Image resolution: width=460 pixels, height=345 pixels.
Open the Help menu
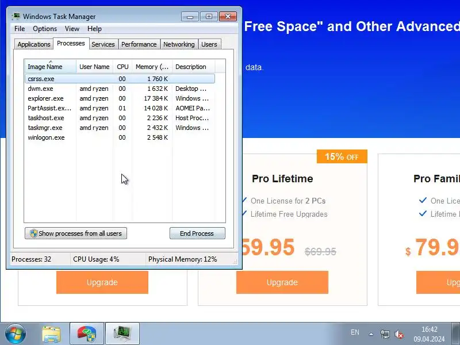pos(94,28)
